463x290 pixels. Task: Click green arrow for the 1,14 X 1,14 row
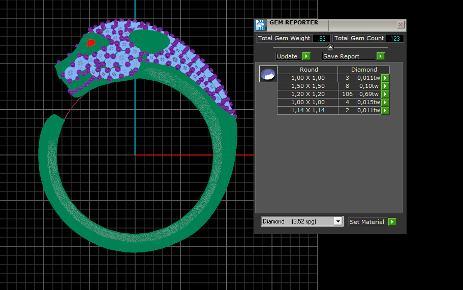point(385,111)
